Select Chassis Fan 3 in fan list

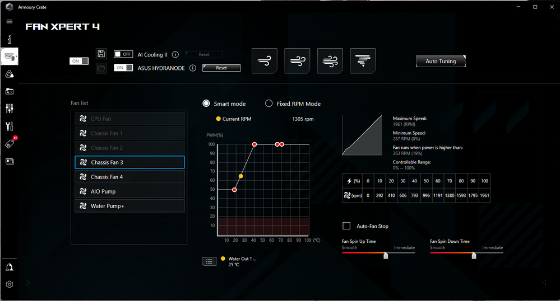pyautogui.click(x=129, y=162)
